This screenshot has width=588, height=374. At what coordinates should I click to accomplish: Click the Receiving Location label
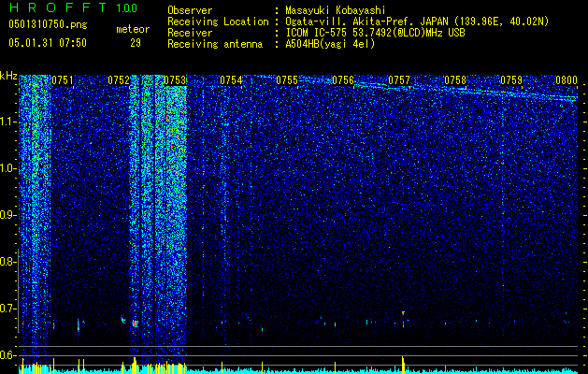click(x=218, y=22)
